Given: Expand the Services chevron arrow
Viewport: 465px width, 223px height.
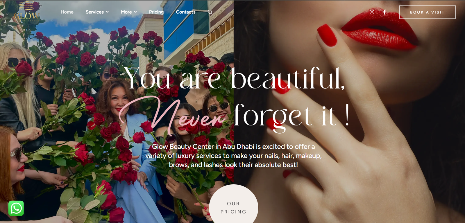Looking at the screenshot, I should pos(107,12).
